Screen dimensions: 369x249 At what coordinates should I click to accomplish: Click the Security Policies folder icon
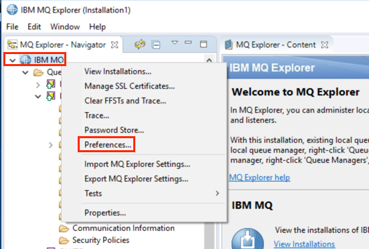[64, 240]
